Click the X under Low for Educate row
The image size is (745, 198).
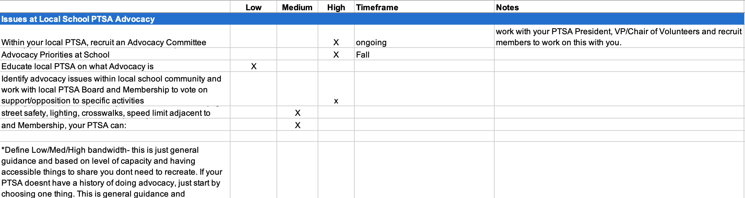(x=254, y=66)
